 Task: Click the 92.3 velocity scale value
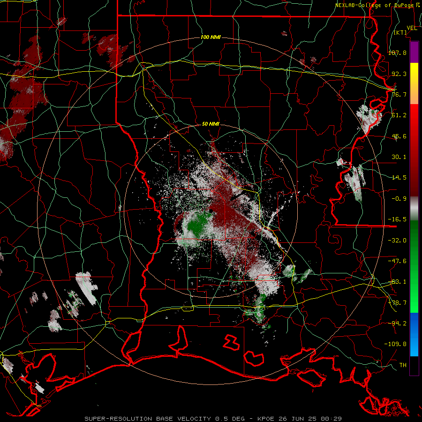pyautogui.click(x=399, y=74)
